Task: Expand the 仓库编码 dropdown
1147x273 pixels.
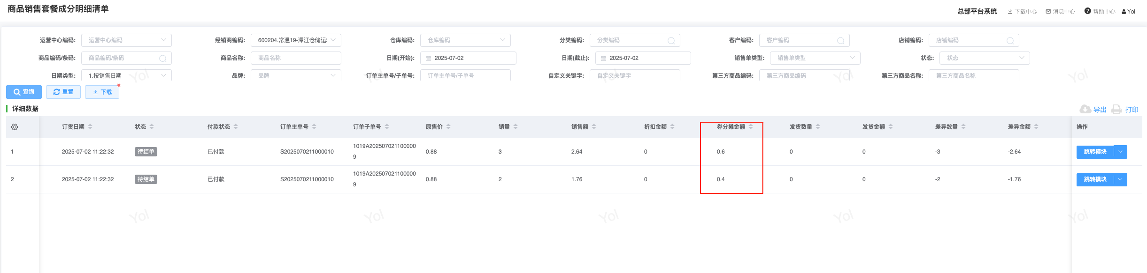Action: pos(502,40)
